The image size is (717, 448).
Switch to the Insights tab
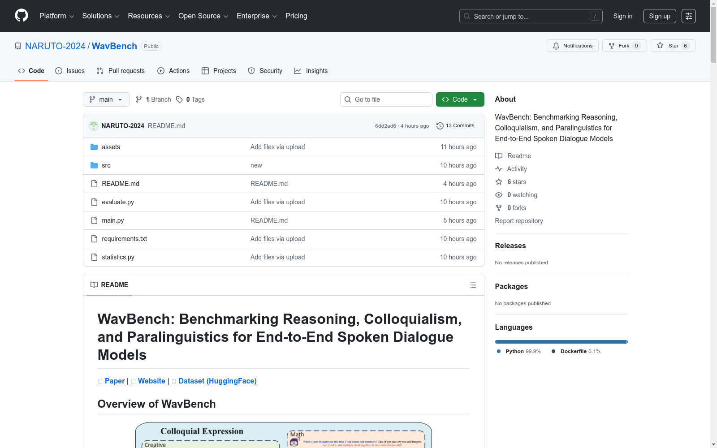coord(311,71)
